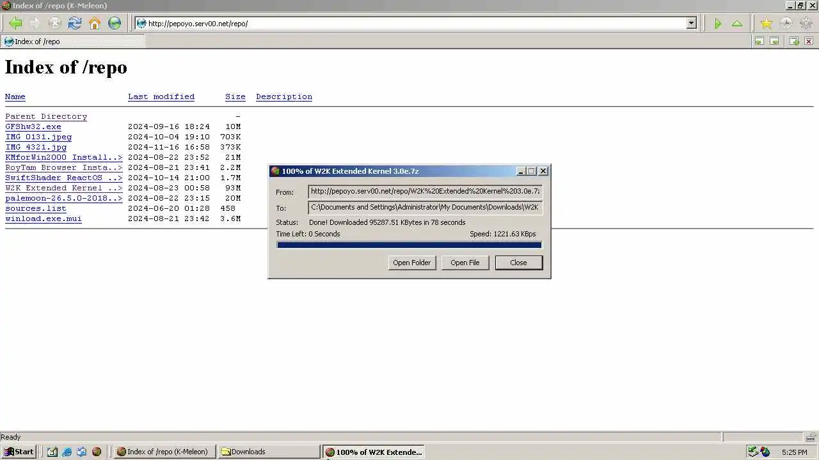The width and height of the screenshot is (819, 460).
Task: Click the green globe search icon
Action: (115, 24)
